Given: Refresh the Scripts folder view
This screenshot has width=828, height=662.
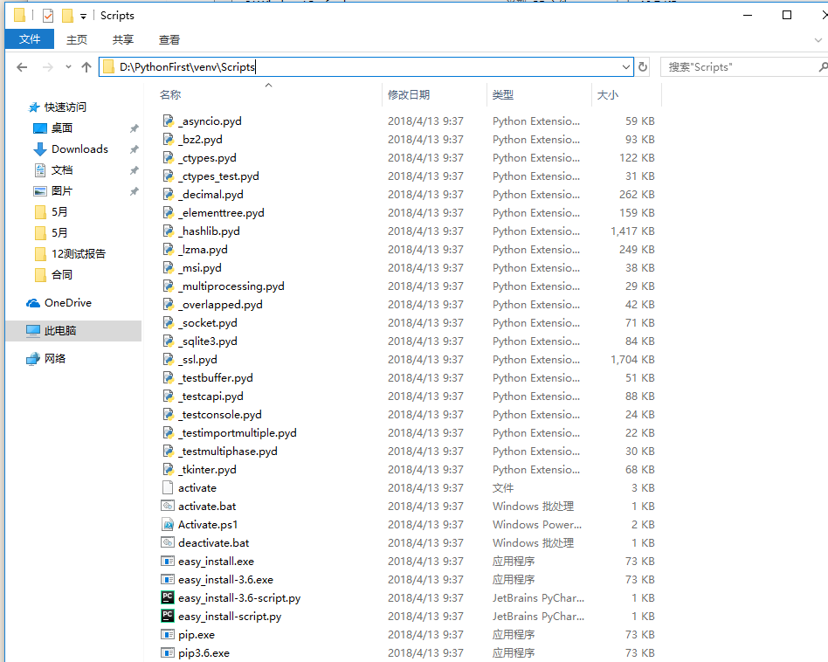Looking at the screenshot, I should pos(643,67).
